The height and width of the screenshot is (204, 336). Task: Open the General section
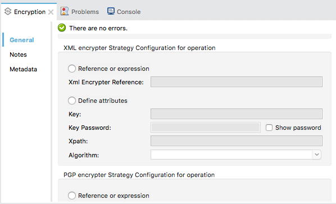(22, 40)
